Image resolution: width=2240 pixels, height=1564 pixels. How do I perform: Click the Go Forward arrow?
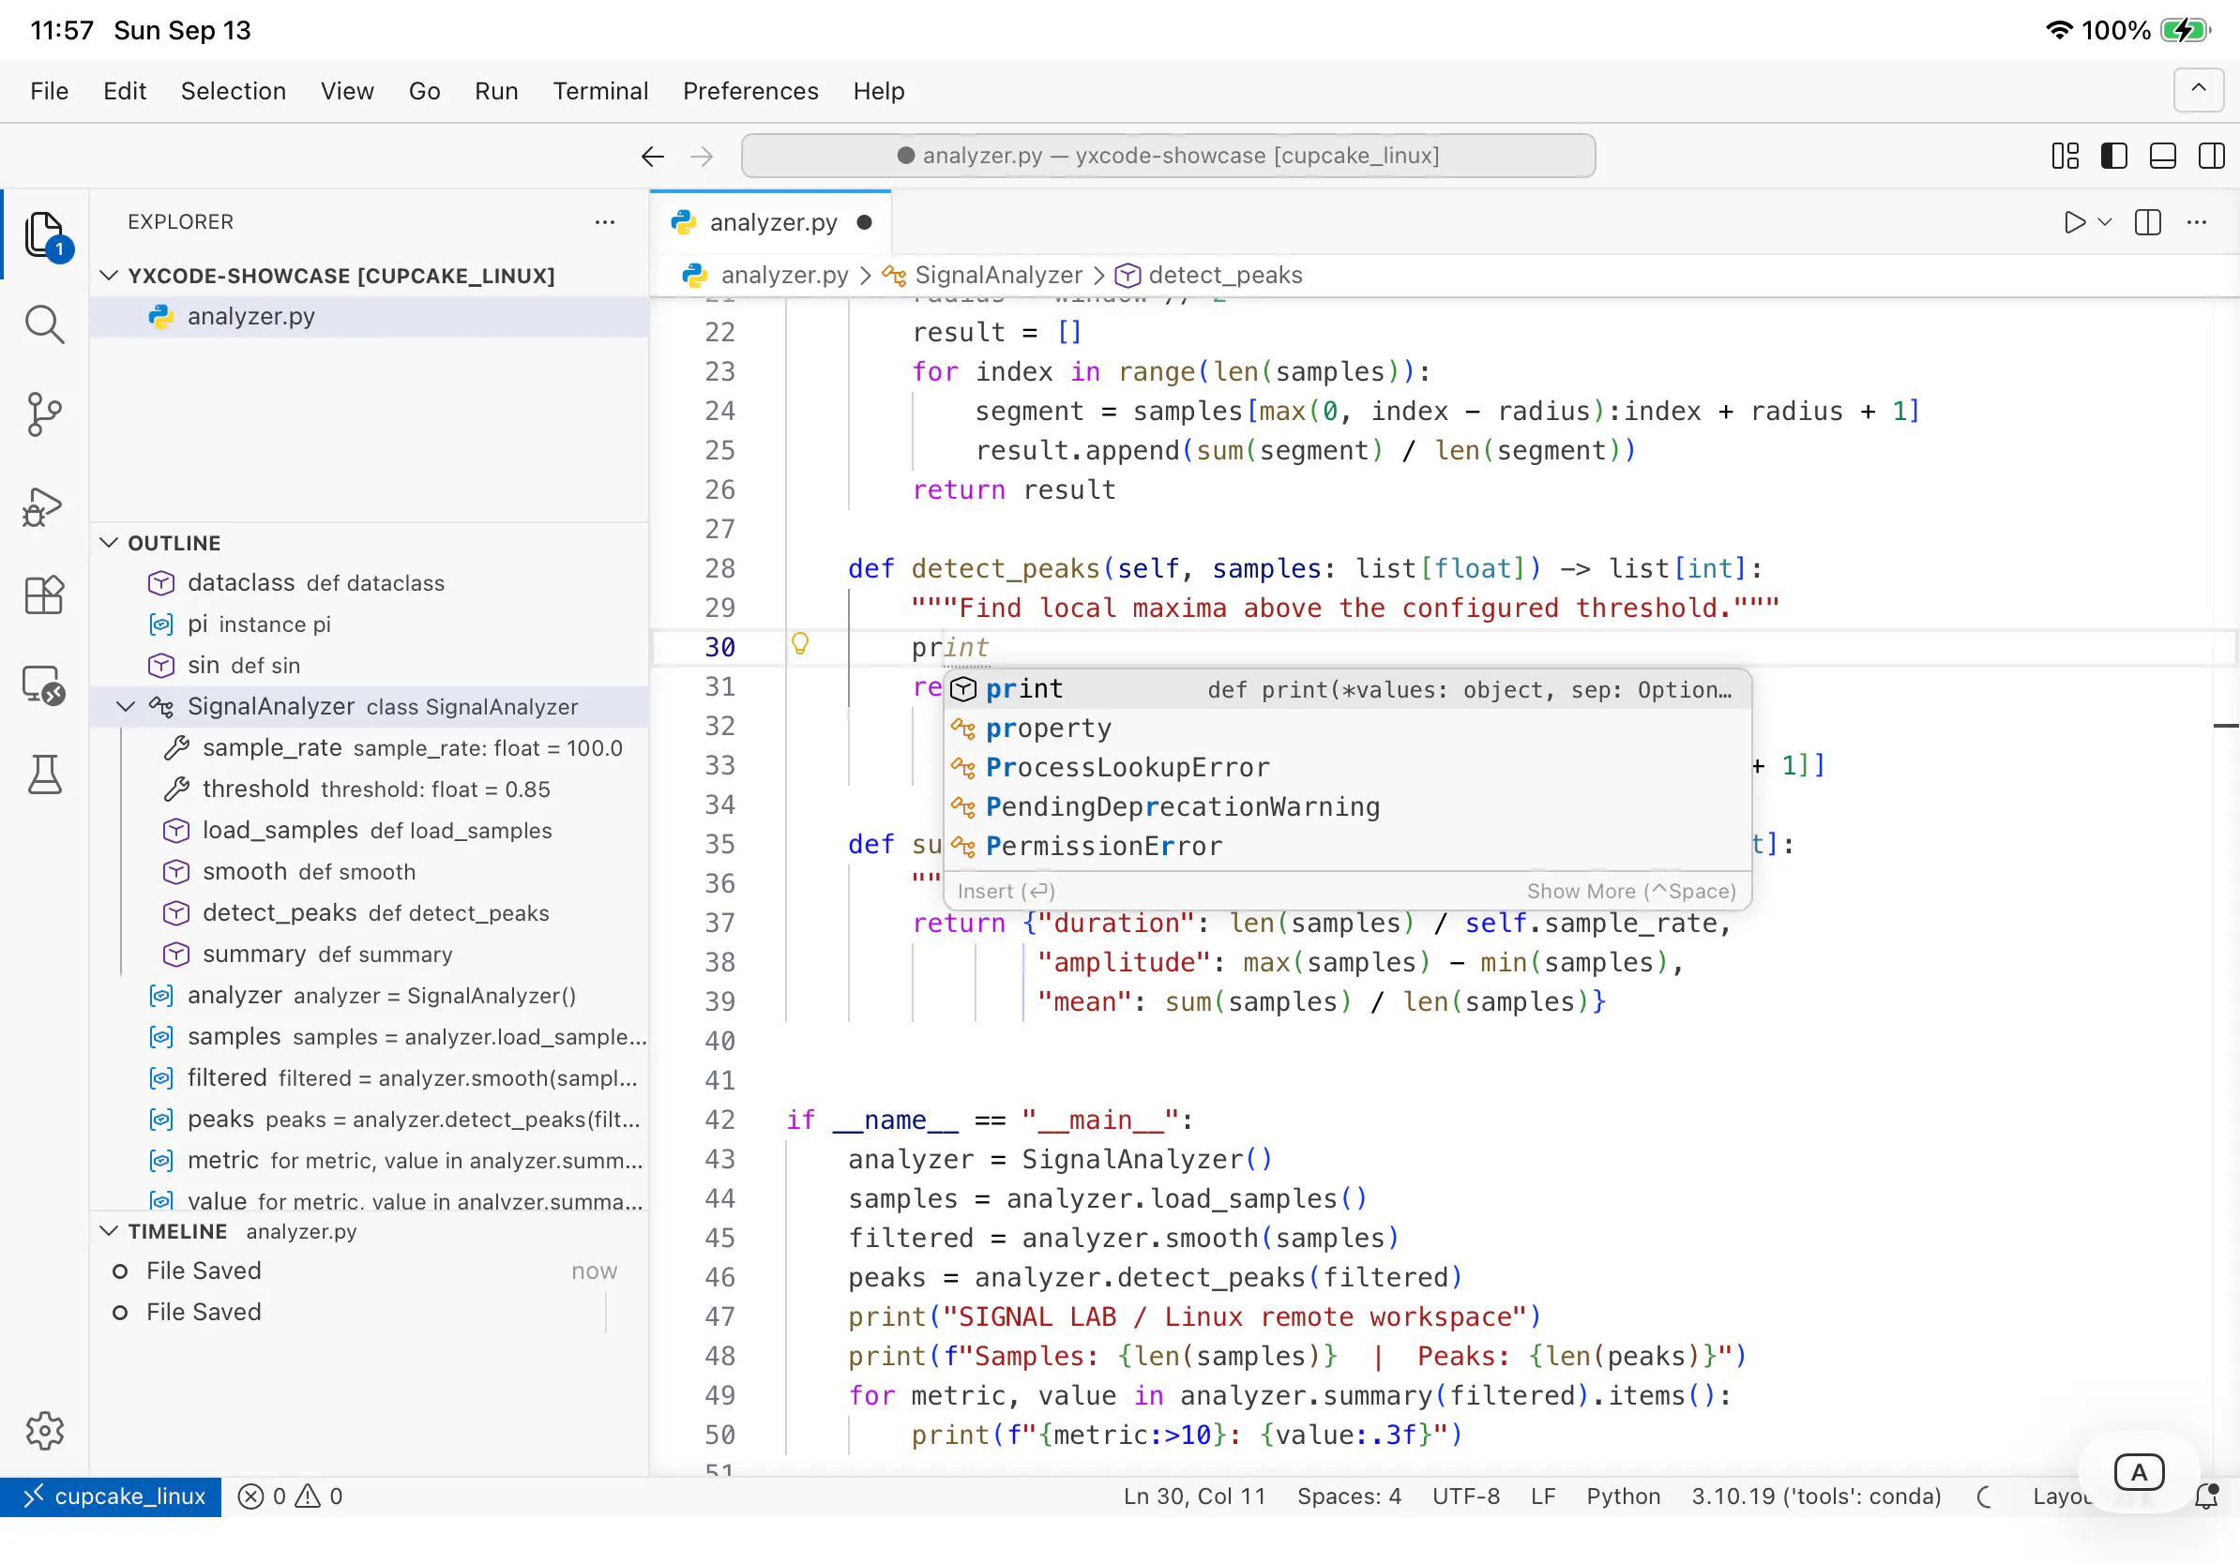pos(702,156)
